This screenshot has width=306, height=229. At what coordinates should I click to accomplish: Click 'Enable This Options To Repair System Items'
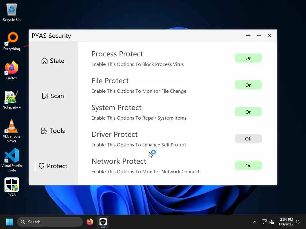(x=139, y=118)
